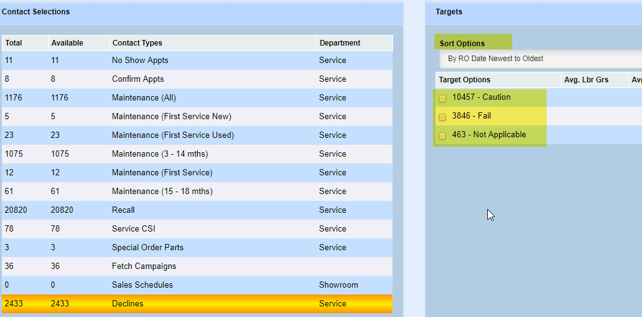Enable the 463 - Not Applicable checkbox
Image resolution: width=642 pixels, height=317 pixels.
pyautogui.click(x=442, y=136)
